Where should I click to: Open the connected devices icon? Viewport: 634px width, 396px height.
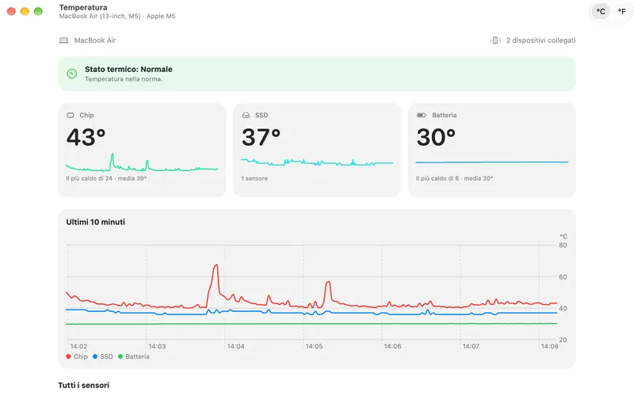[495, 40]
